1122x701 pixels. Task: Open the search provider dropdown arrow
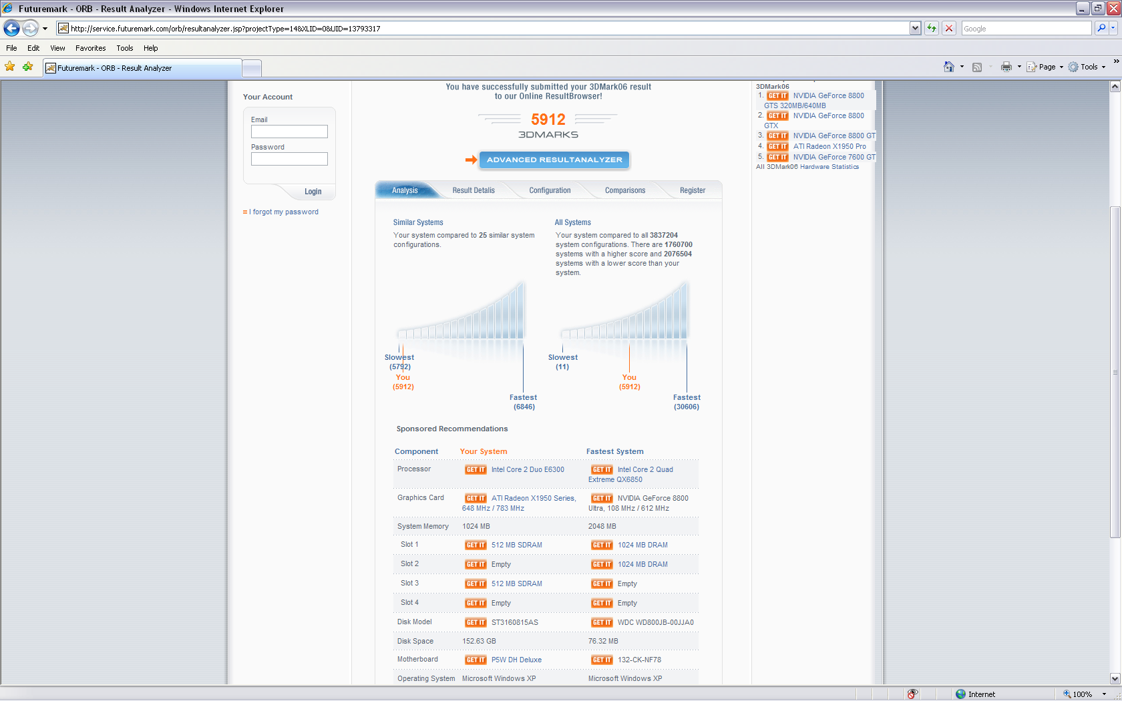1113,28
